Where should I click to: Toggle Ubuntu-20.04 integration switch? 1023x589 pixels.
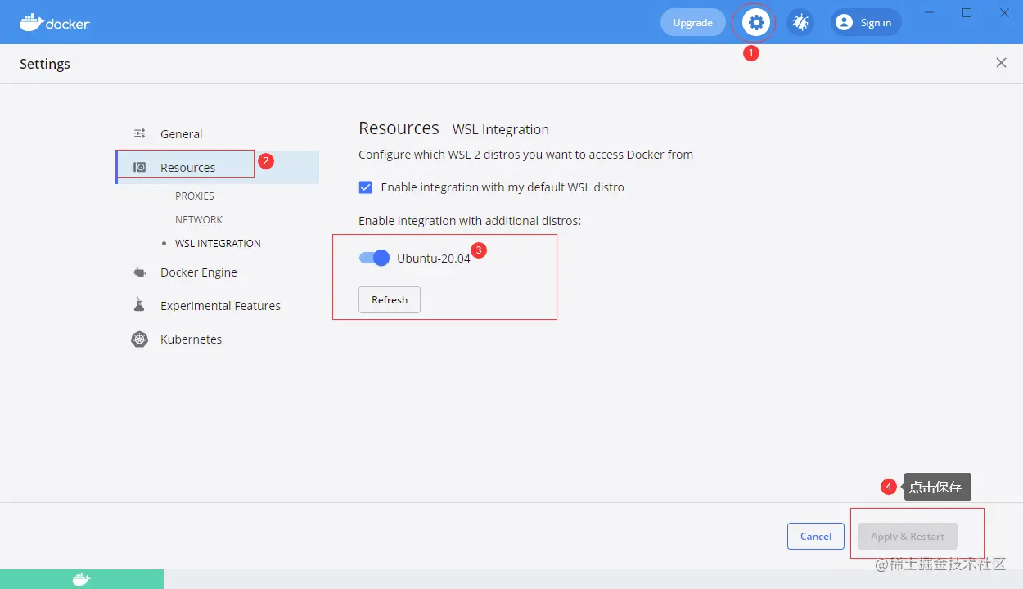click(x=374, y=258)
